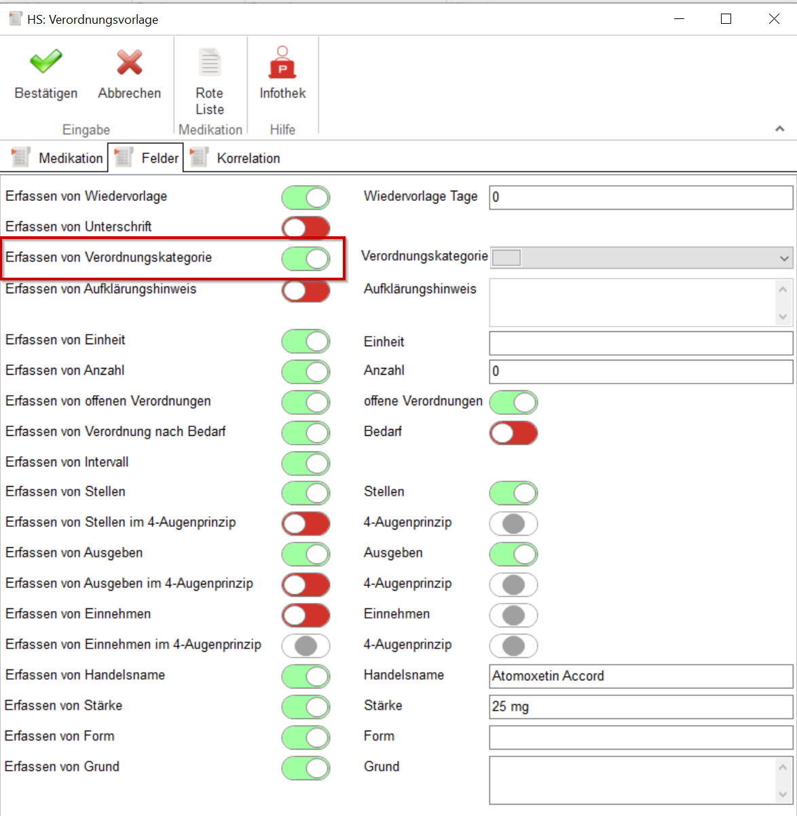The height and width of the screenshot is (816, 797).
Task: Click the Felder tab icon
Action: click(x=124, y=157)
